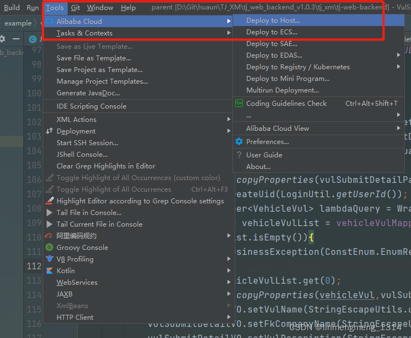The height and width of the screenshot is (338, 411).
Task: Select Alibaba Cloud menu entry
Action: [x=138, y=21]
